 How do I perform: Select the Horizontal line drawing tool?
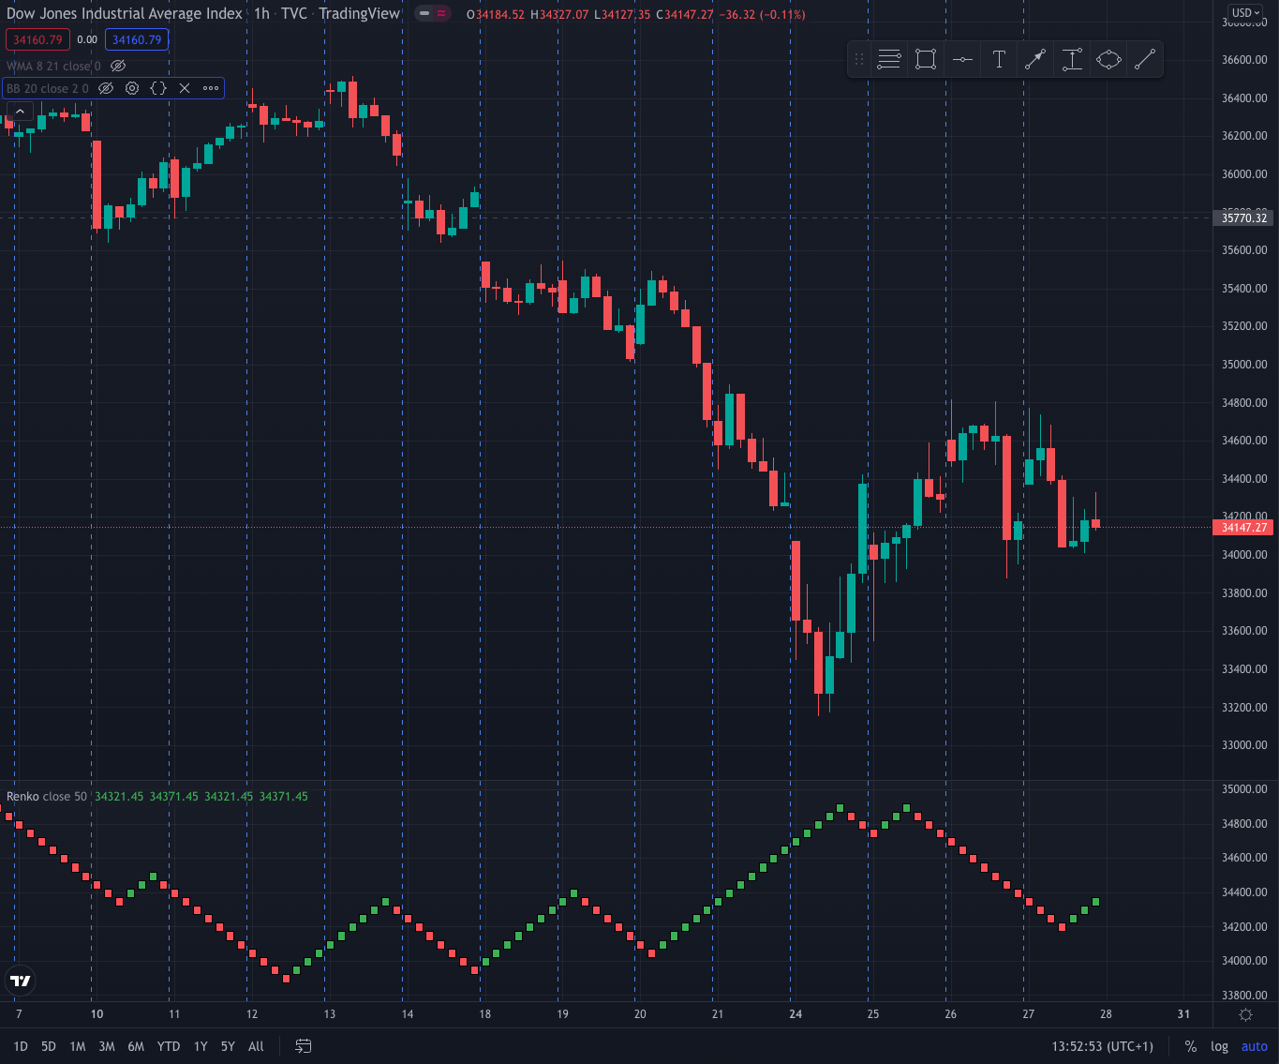coord(962,60)
